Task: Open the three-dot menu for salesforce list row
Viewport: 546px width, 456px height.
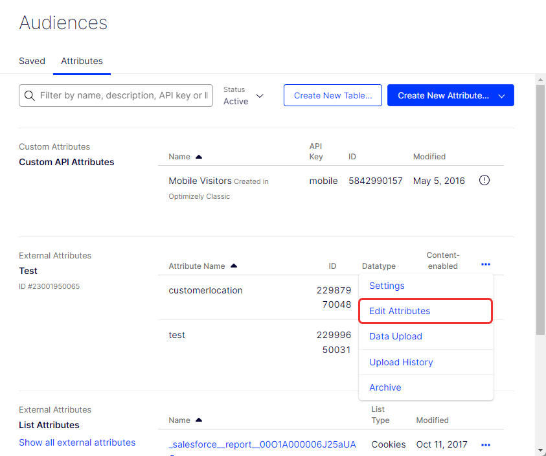Action: click(486, 445)
